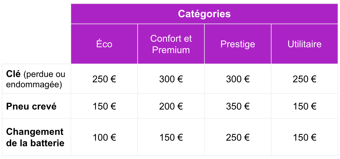Screen dimensions: 340x159
Task: Select Confort et Premium tire price 200 €
Action: (x=171, y=106)
